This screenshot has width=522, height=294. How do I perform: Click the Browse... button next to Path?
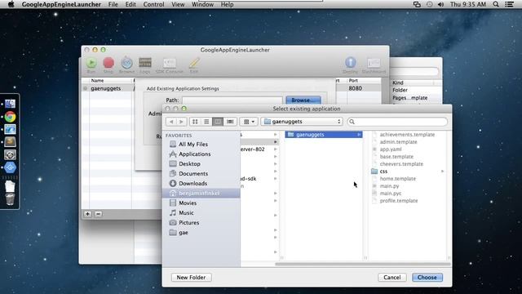coord(303,100)
